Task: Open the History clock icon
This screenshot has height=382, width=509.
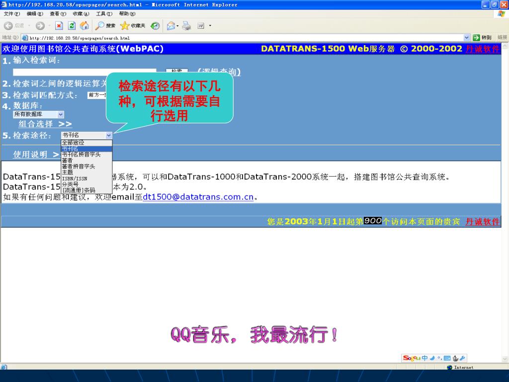Action: 155,26
